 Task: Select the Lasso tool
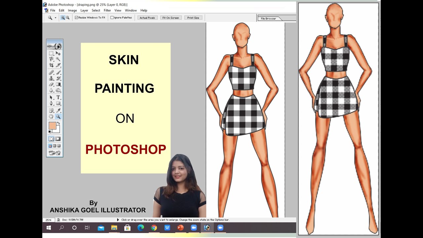51,59
